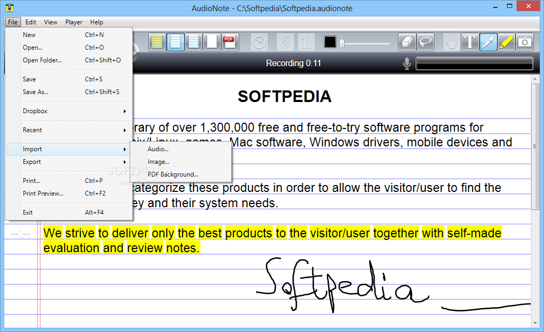Select Image... in Import submenu
Image resolution: width=544 pixels, height=332 pixels.
click(x=181, y=162)
